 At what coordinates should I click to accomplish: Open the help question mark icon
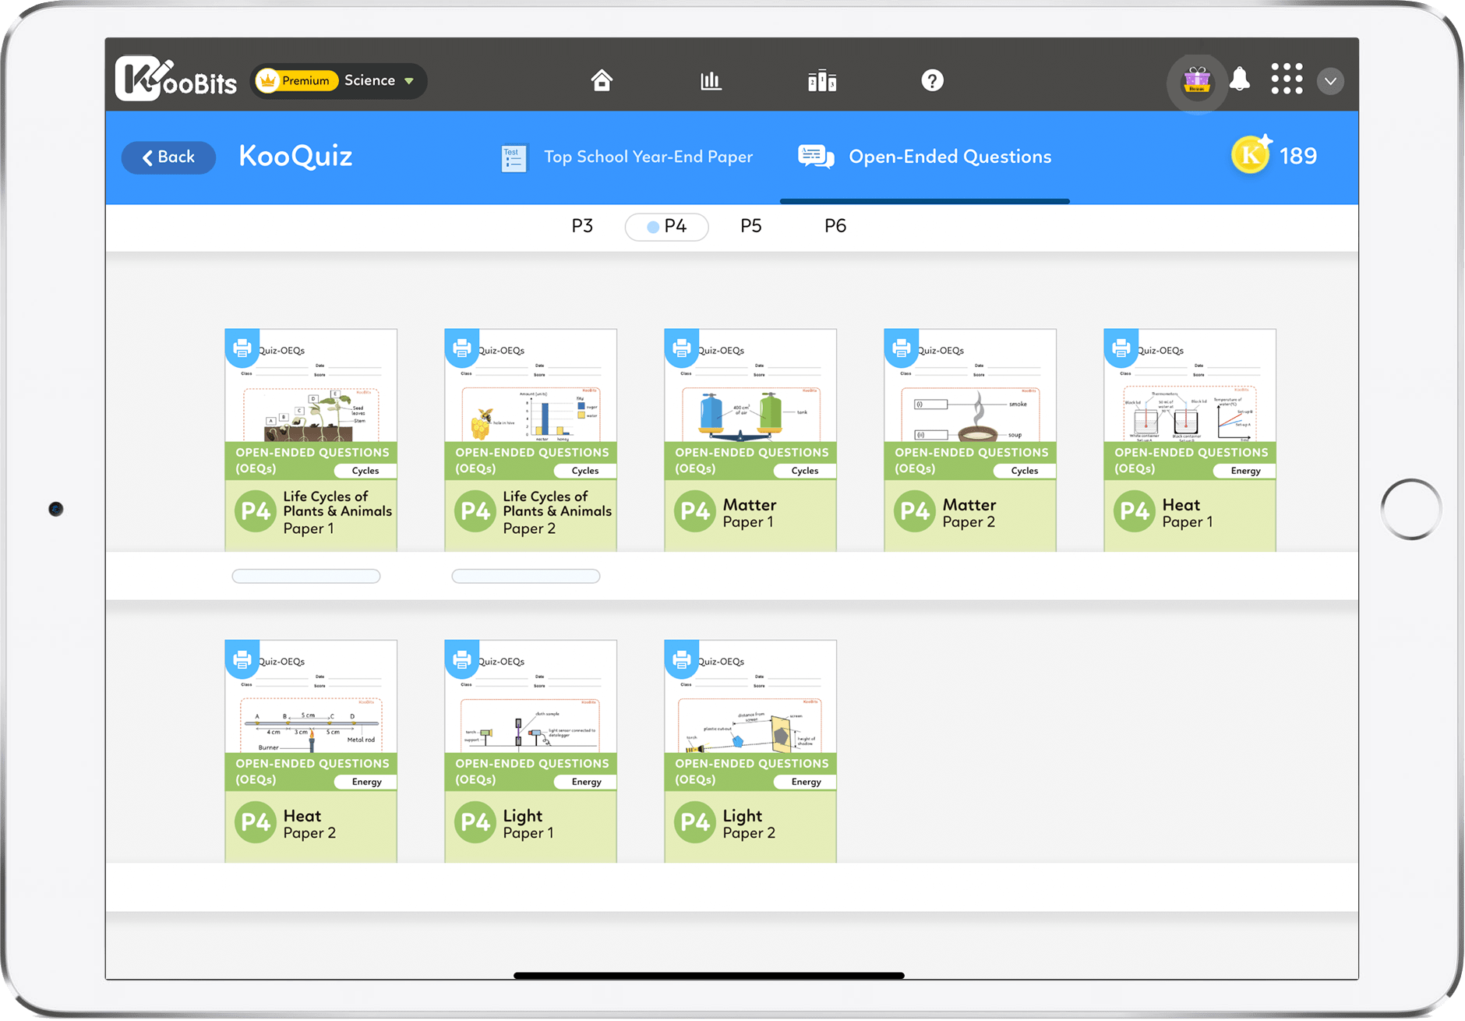pyautogui.click(x=932, y=80)
